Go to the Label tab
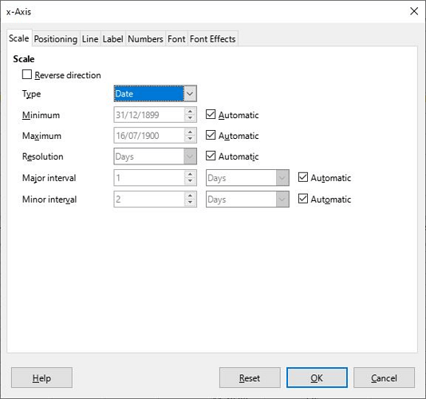Screen dimensions: 426x399 [x=112, y=39]
